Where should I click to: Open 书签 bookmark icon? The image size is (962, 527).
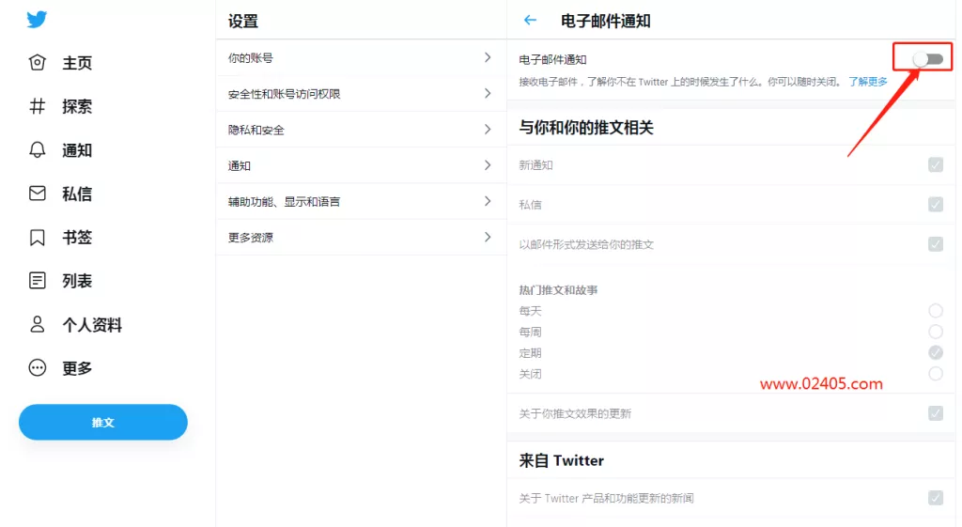tap(37, 237)
